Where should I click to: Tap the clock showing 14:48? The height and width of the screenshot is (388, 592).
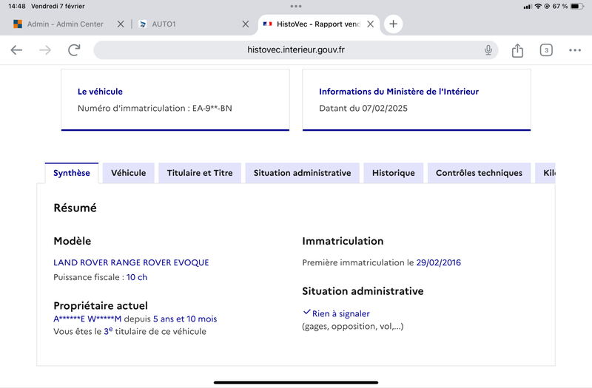pyautogui.click(x=16, y=6)
